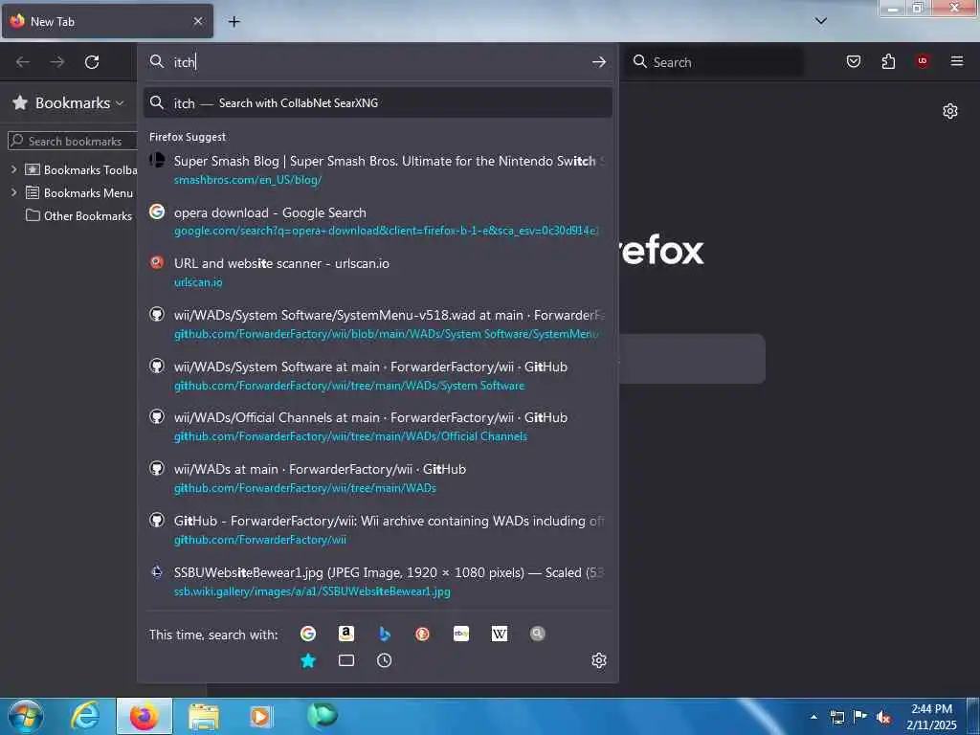Open opera download Google Search suggestion
This screenshot has height=735, width=980.
tap(377, 221)
